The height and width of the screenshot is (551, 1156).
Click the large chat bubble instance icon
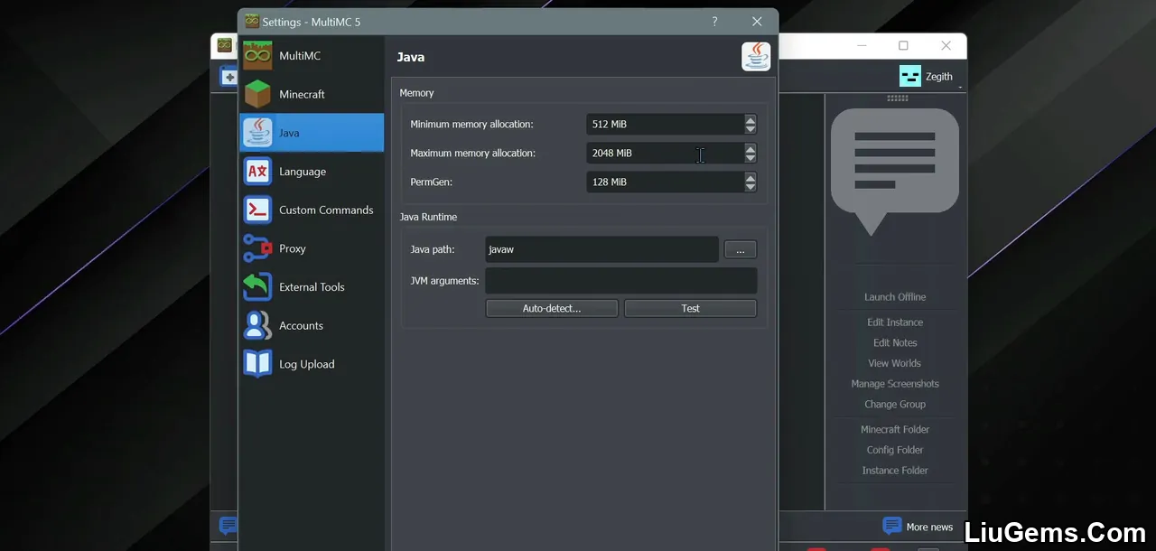(x=895, y=172)
